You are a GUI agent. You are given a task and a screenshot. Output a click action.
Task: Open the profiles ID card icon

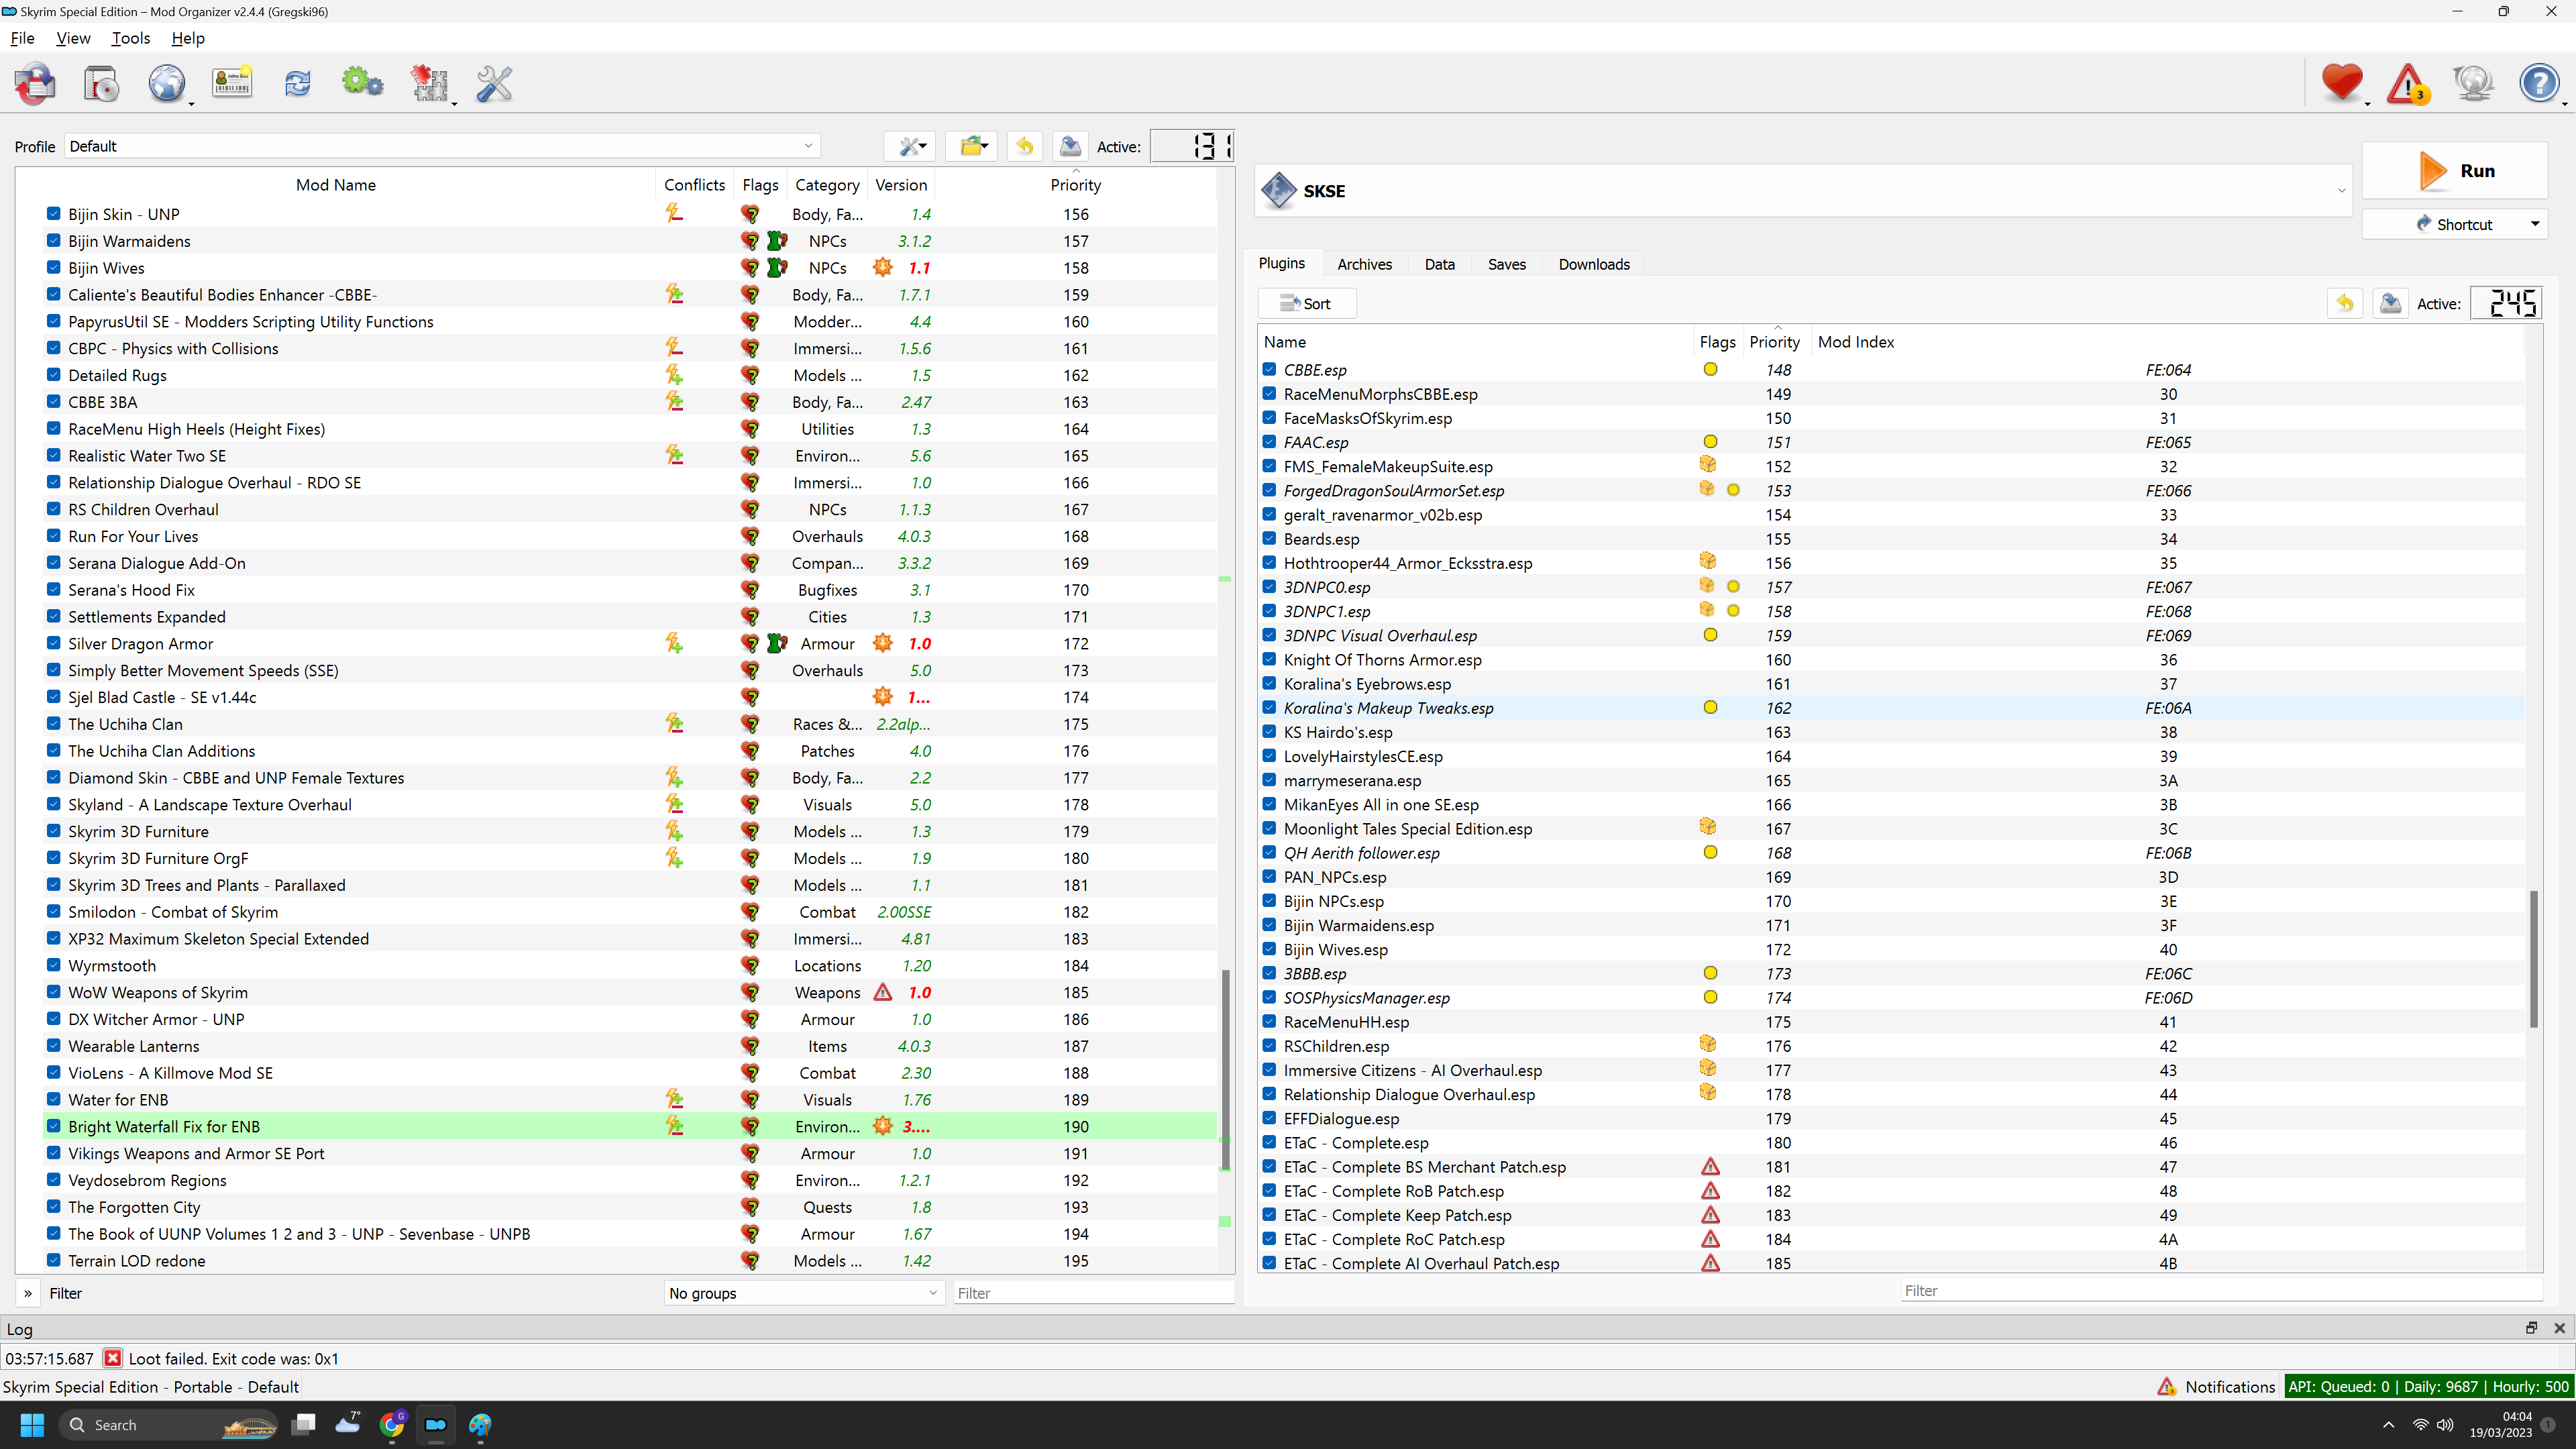(x=232, y=83)
